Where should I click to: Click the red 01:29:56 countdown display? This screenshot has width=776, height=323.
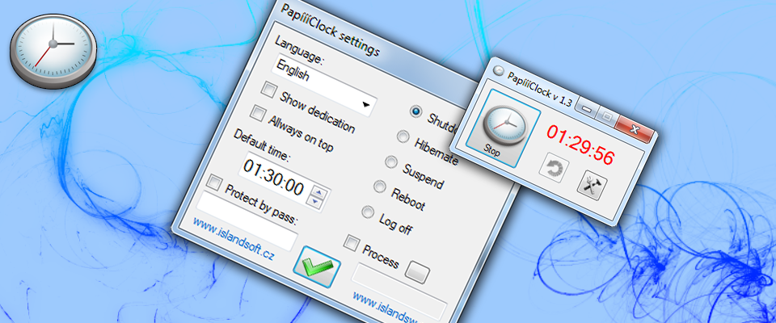coord(580,144)
